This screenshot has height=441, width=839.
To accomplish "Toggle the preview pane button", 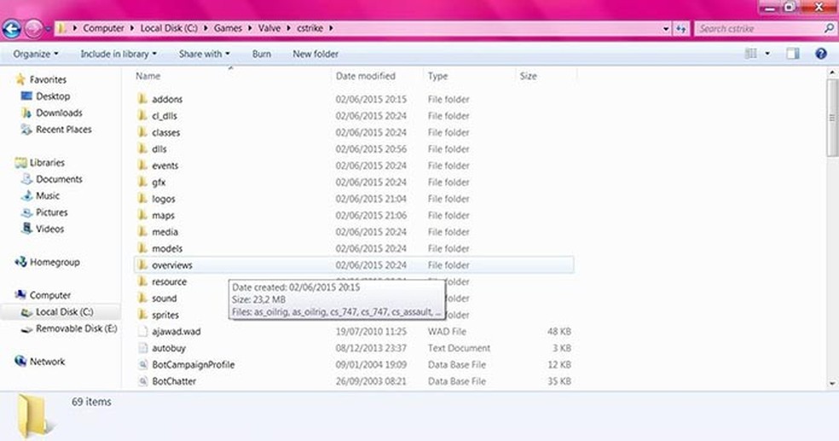I will (792, 54).
